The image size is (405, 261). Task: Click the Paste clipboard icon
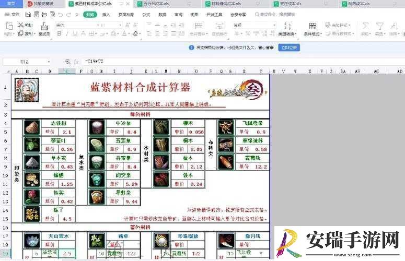click(x=9, y=26)
